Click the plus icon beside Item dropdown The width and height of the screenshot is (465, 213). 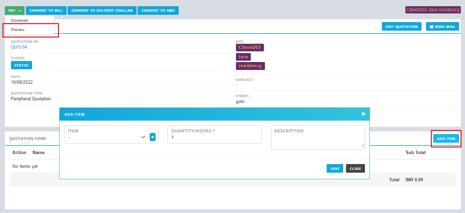(152, 137)
